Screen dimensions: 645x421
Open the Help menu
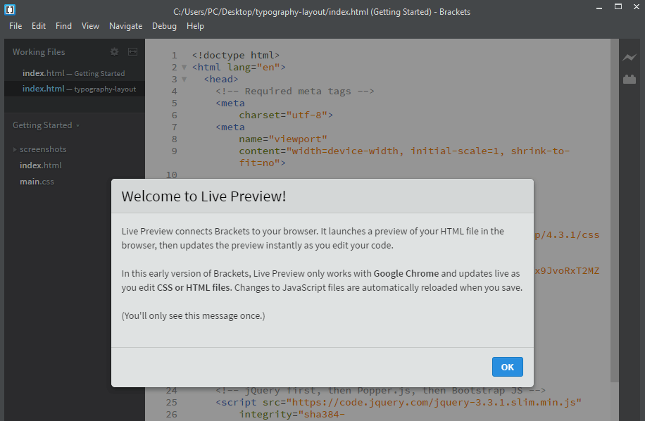point(195,26)
